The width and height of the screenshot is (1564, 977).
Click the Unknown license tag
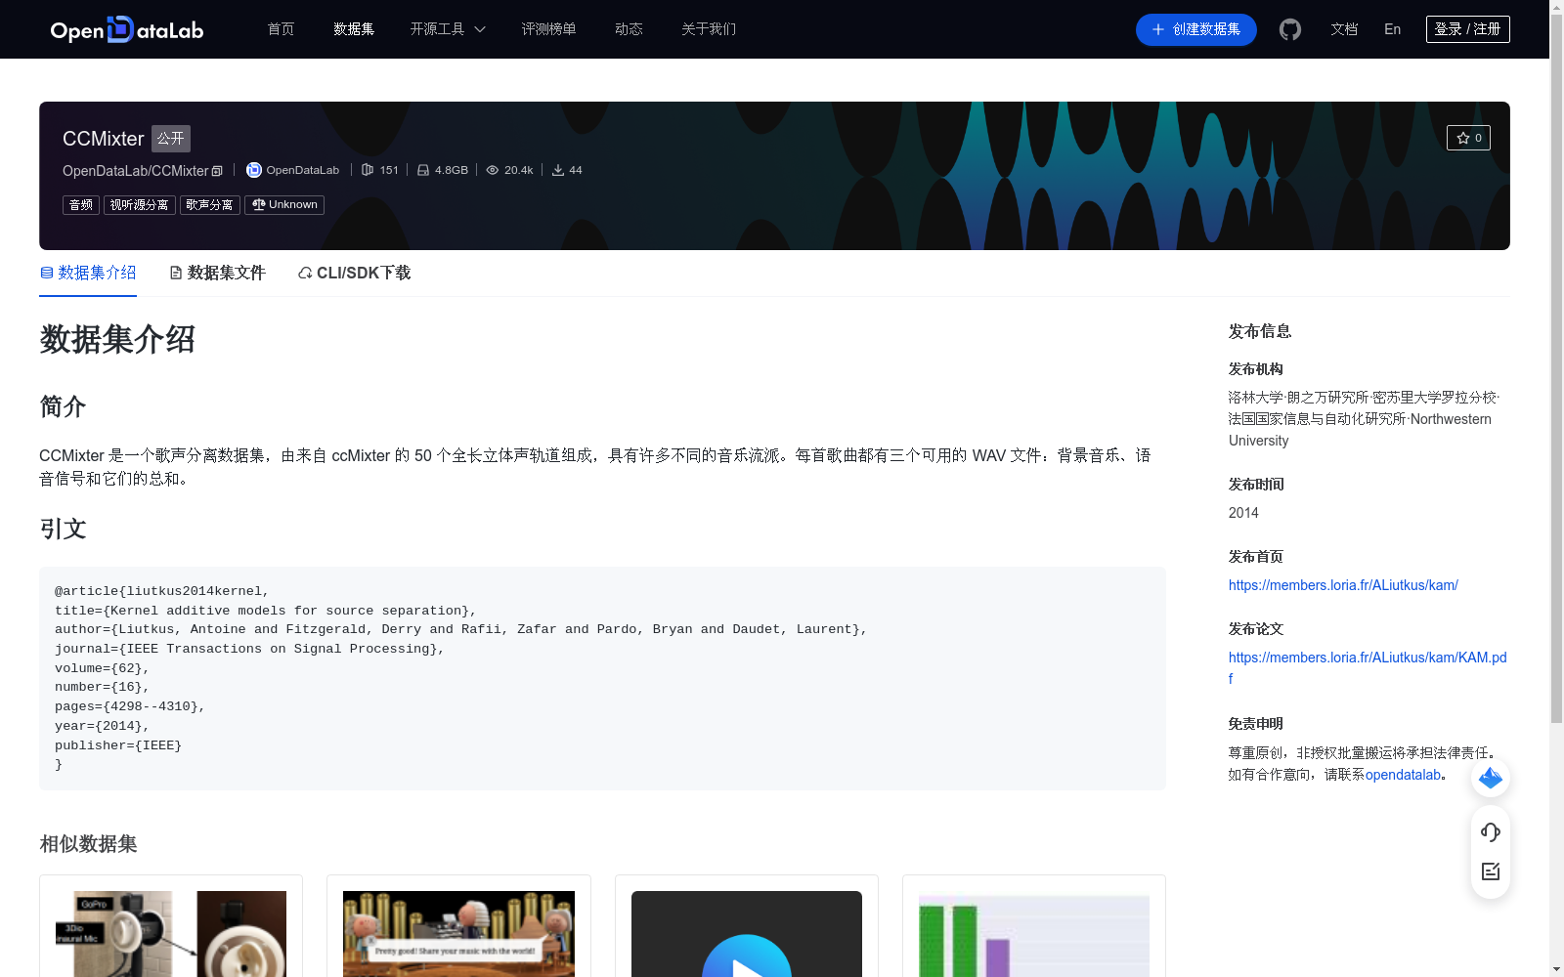click(284, 205)
